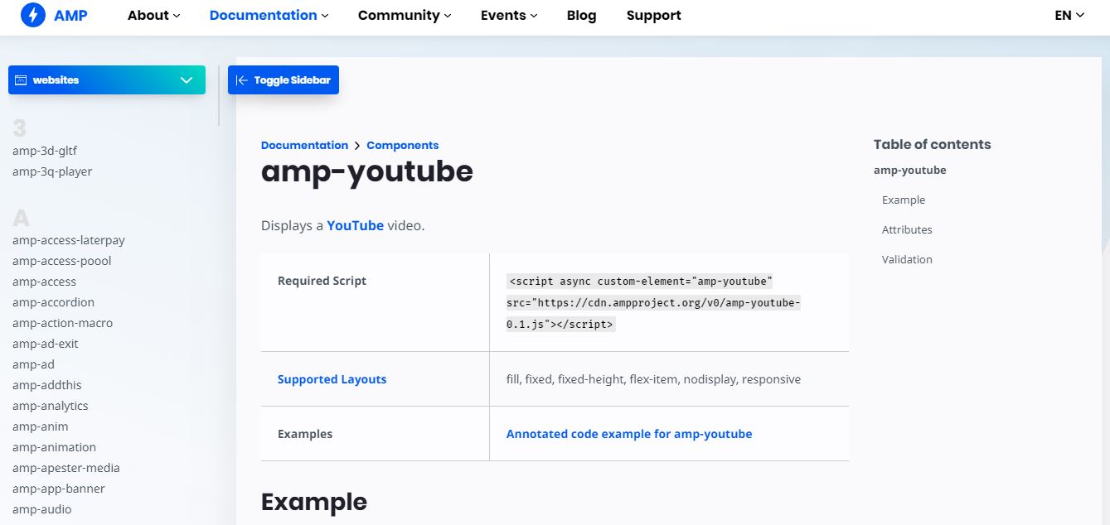Click the AMP lightning bolt logo
Image resolution: width=1110 pixels, height=525 pixels.
(x=32, y=15)
